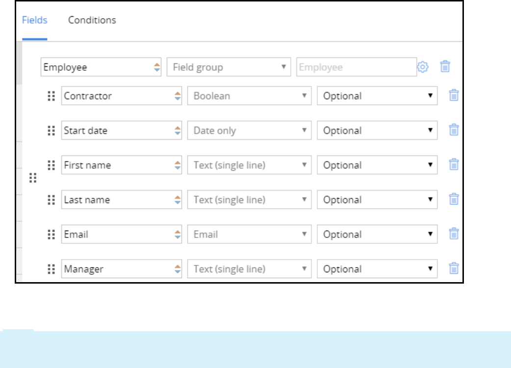Open Optional dropdown for Manager row

pyautogui.click(x=377, y=269)
